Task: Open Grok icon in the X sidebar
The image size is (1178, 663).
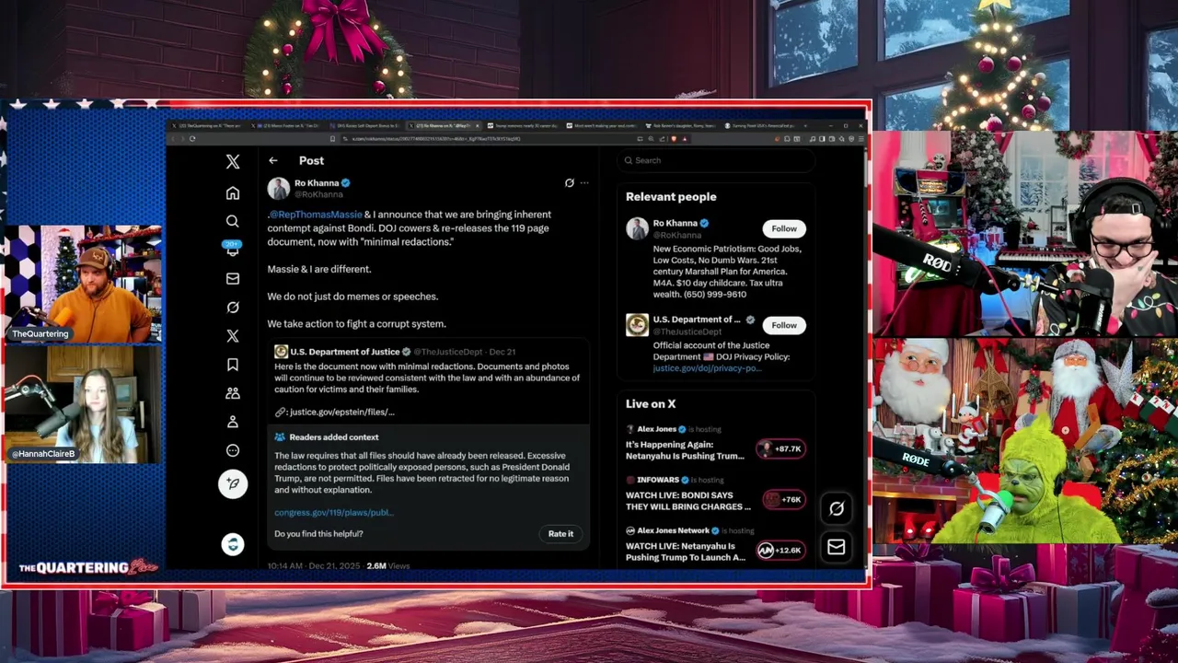Action: 233,308
